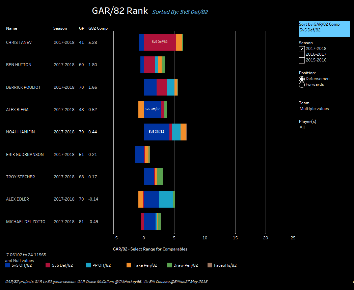Uncheck the 2017-2018 season checkbox
Screen dimensions: 354x290
click(302, 48)
